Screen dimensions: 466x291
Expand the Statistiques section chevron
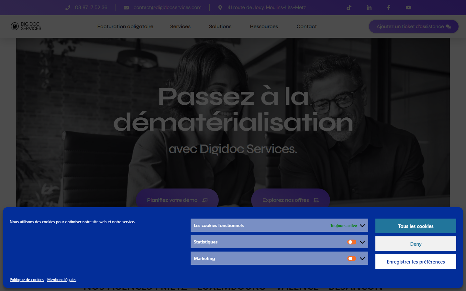[362, 242]
